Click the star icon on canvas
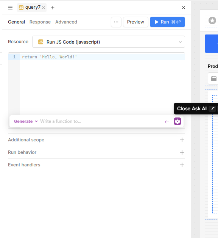Viewport: 218px width, 238px height. (x=212, y=20)
